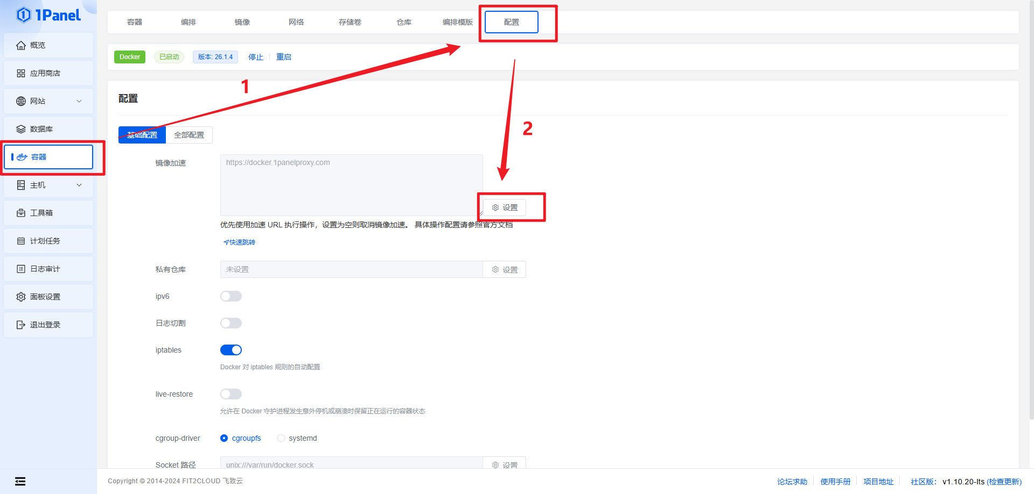Click the Docker whale icon for 容器

click(22, 157)
